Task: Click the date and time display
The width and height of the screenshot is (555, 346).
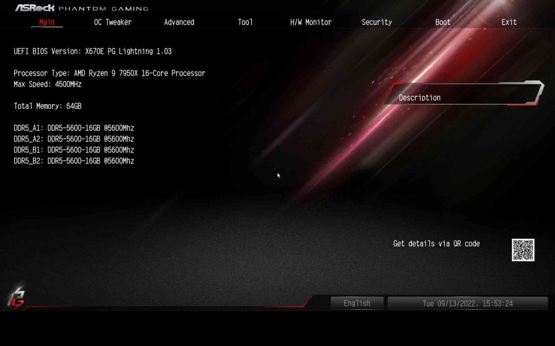Action: click(468, 303)
